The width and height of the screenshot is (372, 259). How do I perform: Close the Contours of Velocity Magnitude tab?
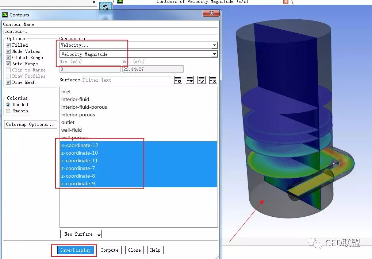tap(285, 2)
